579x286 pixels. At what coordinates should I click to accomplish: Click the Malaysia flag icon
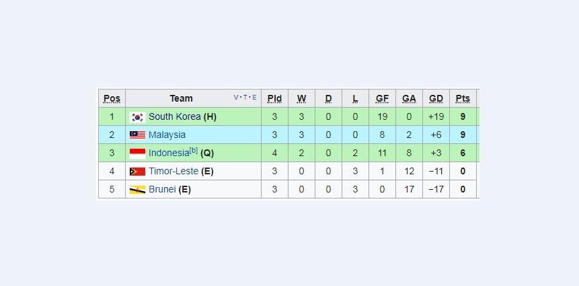[x=137, y=135]
